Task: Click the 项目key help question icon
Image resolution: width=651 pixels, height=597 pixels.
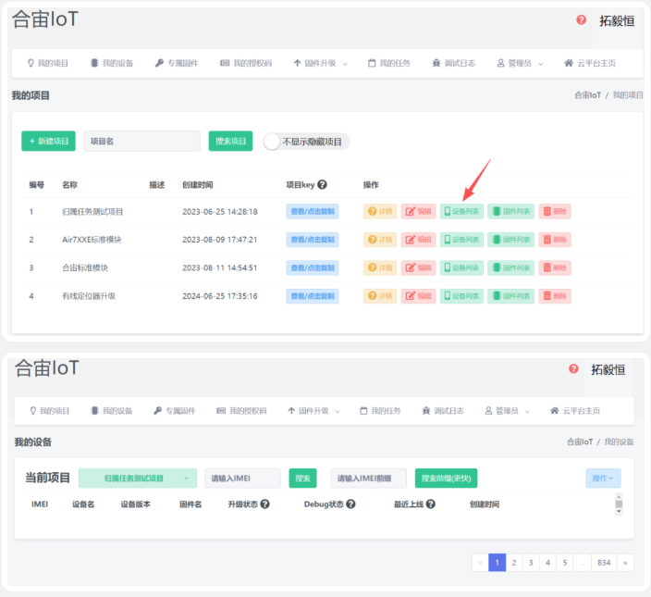Action: 322,184
